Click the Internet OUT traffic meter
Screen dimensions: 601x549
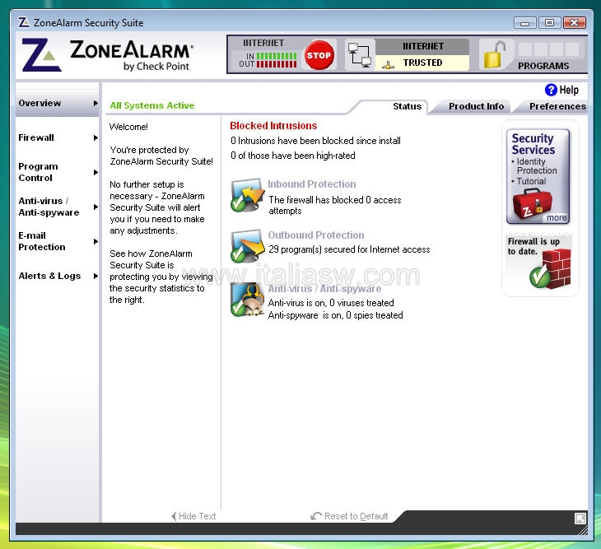277,63
